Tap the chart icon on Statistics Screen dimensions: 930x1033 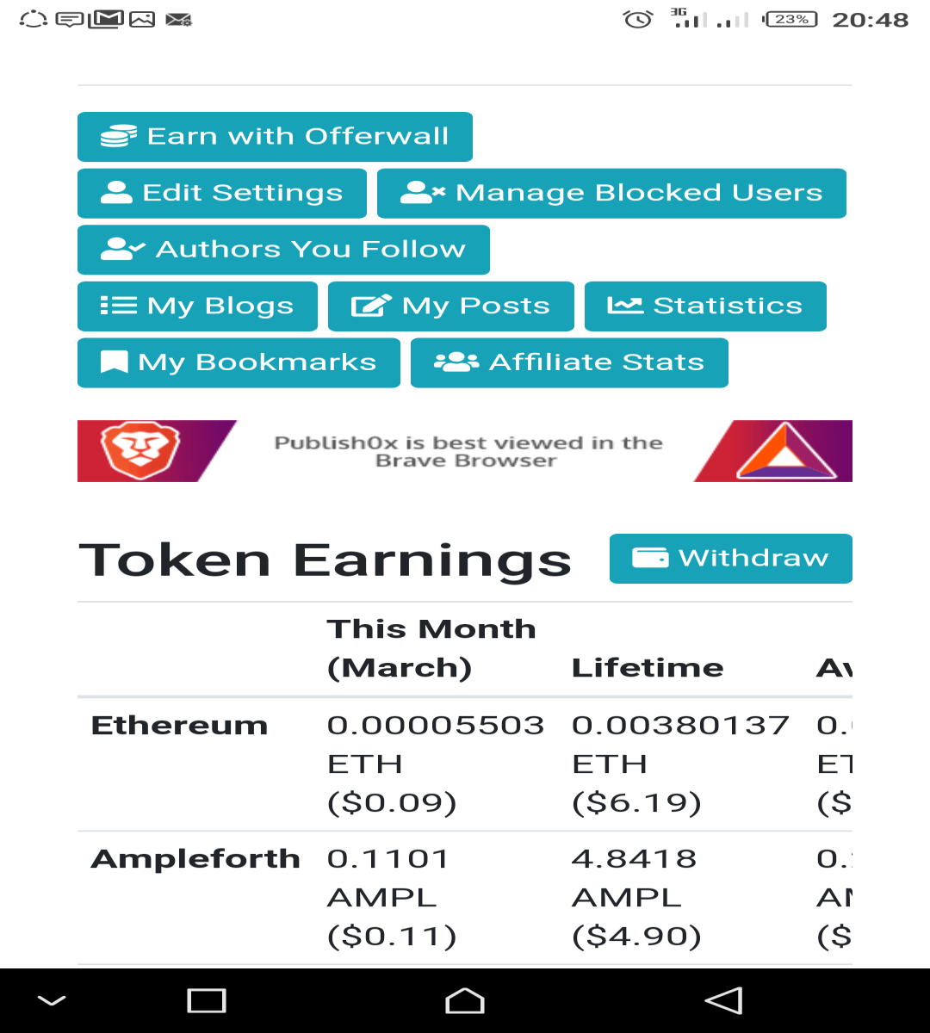pos(625,306)
